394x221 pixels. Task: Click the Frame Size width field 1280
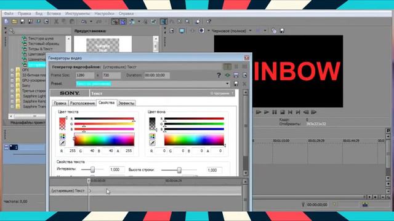tap(85, 75)
